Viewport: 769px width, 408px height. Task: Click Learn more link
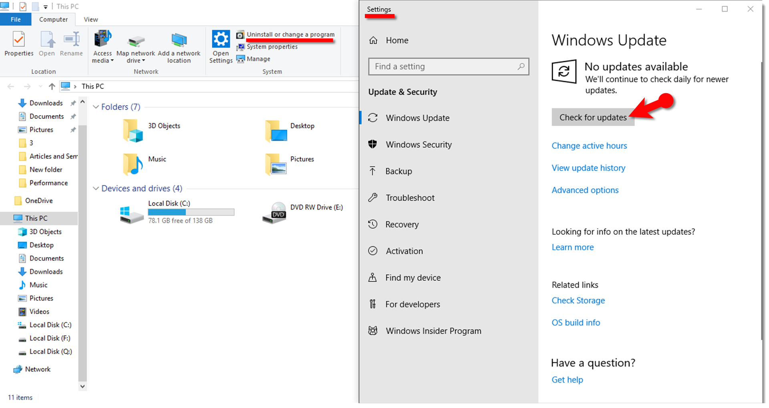(x=573, y=247)
